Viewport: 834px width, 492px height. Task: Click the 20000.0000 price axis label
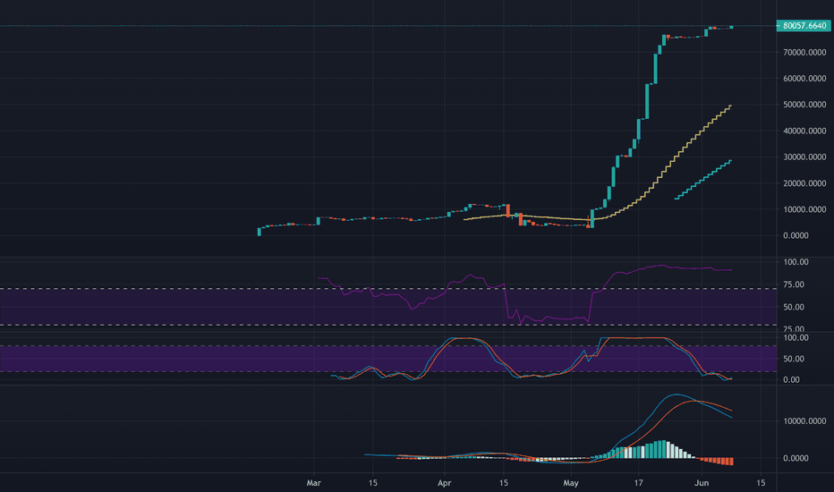click(804, 183)
